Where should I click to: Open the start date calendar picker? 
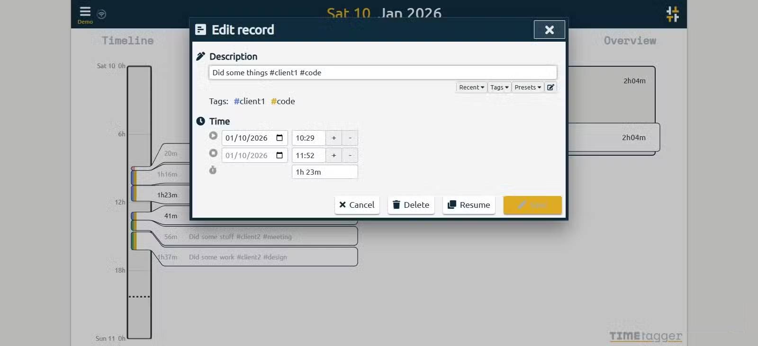click(280, 138)
